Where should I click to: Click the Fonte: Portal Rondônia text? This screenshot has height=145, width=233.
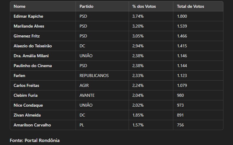(35, 140)
